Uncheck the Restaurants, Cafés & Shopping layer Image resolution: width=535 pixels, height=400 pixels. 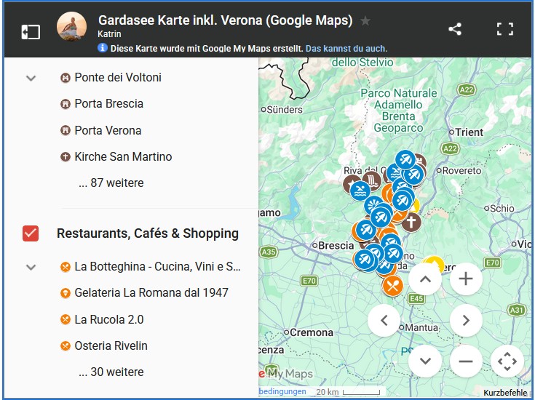[x=31, y=233]
